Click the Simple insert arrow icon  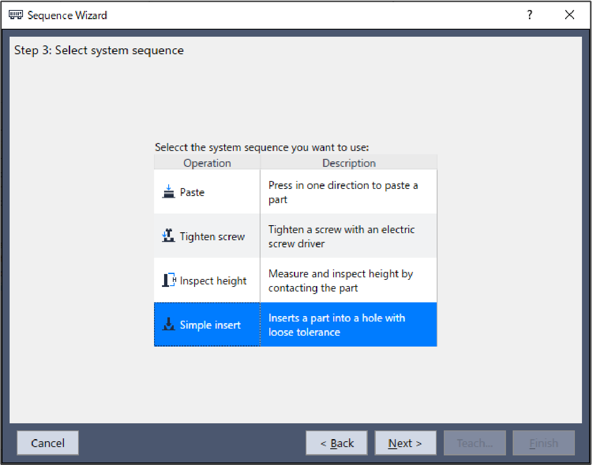(169, 324)
